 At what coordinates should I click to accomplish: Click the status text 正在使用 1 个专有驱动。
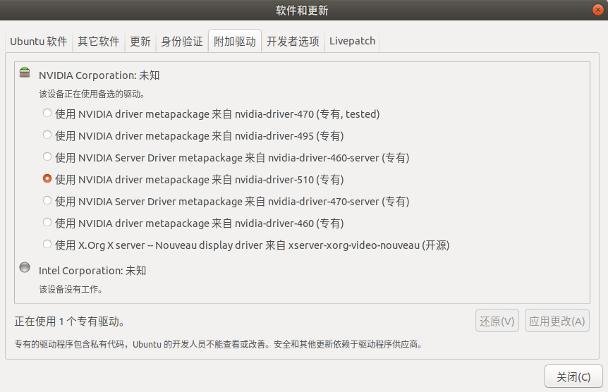(69, 321)
